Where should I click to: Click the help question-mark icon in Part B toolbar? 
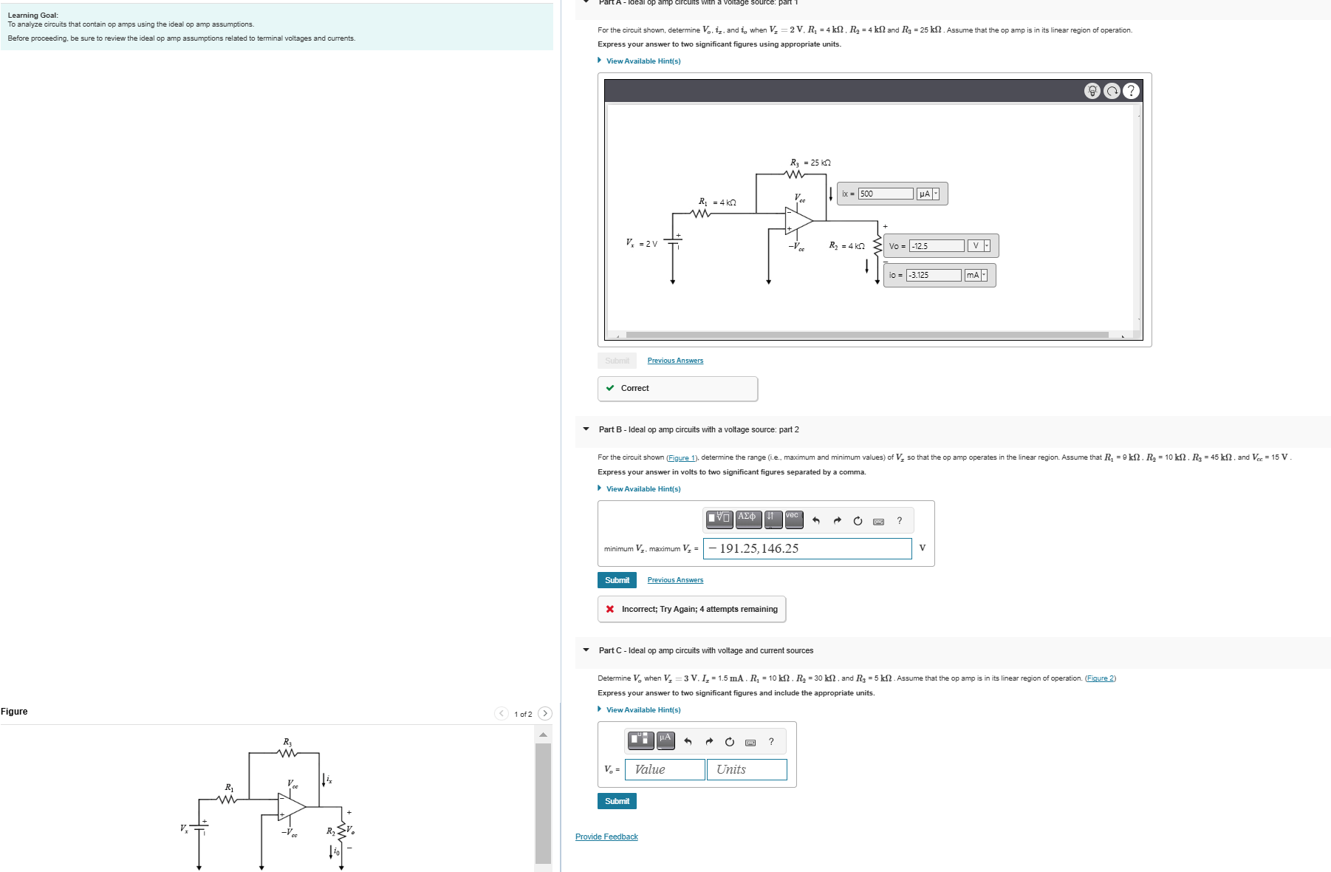[x=898, y=520]
